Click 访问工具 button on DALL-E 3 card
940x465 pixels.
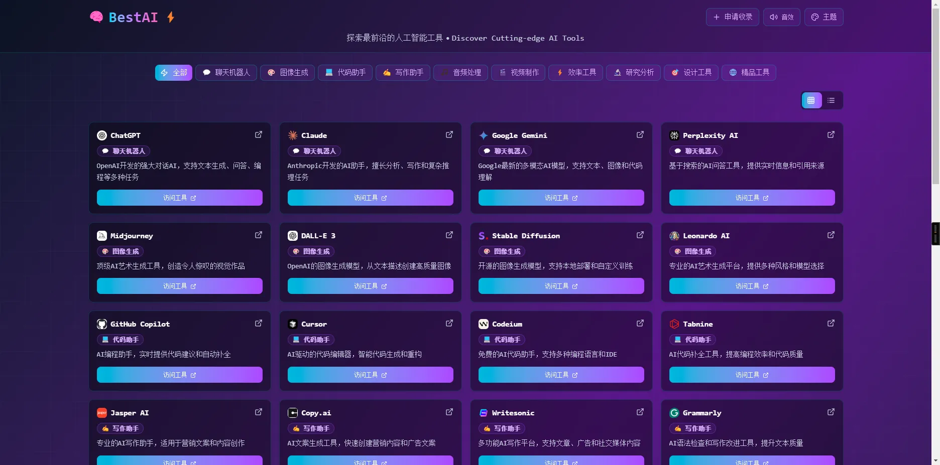pos(371,286)
